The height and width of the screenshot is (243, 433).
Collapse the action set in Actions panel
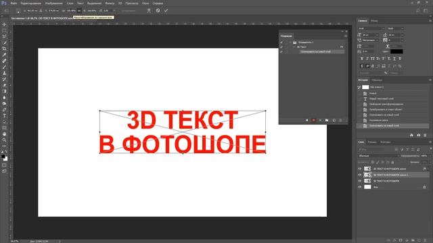tap(290, 43)
